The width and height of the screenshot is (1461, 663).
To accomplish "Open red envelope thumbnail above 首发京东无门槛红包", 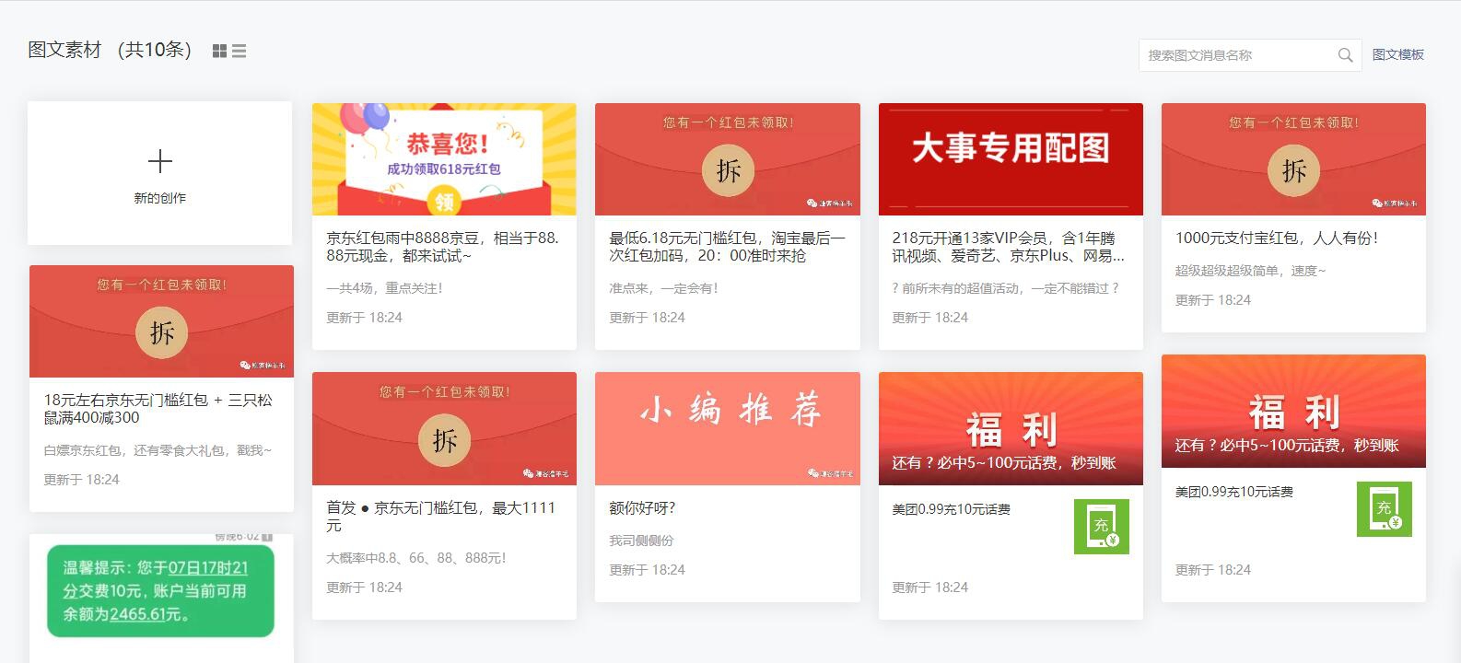I will click(444, 428).
